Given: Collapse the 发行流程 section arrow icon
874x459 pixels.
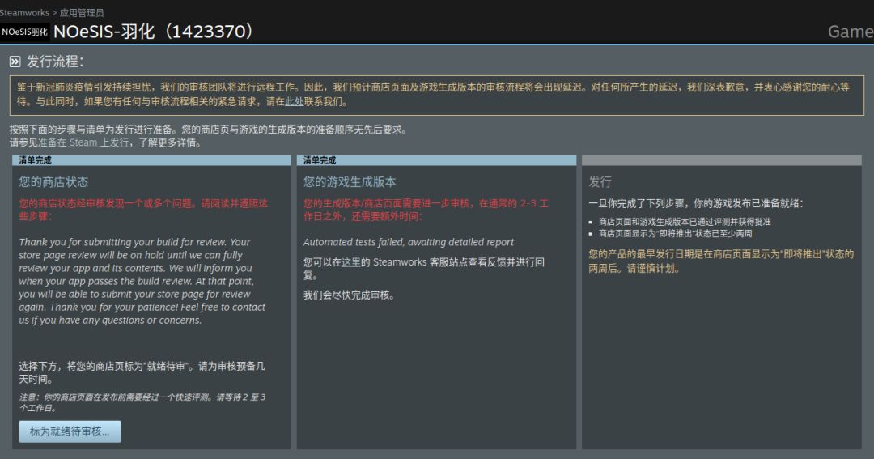Looking at the screenshot, I should tap(15, 62).
